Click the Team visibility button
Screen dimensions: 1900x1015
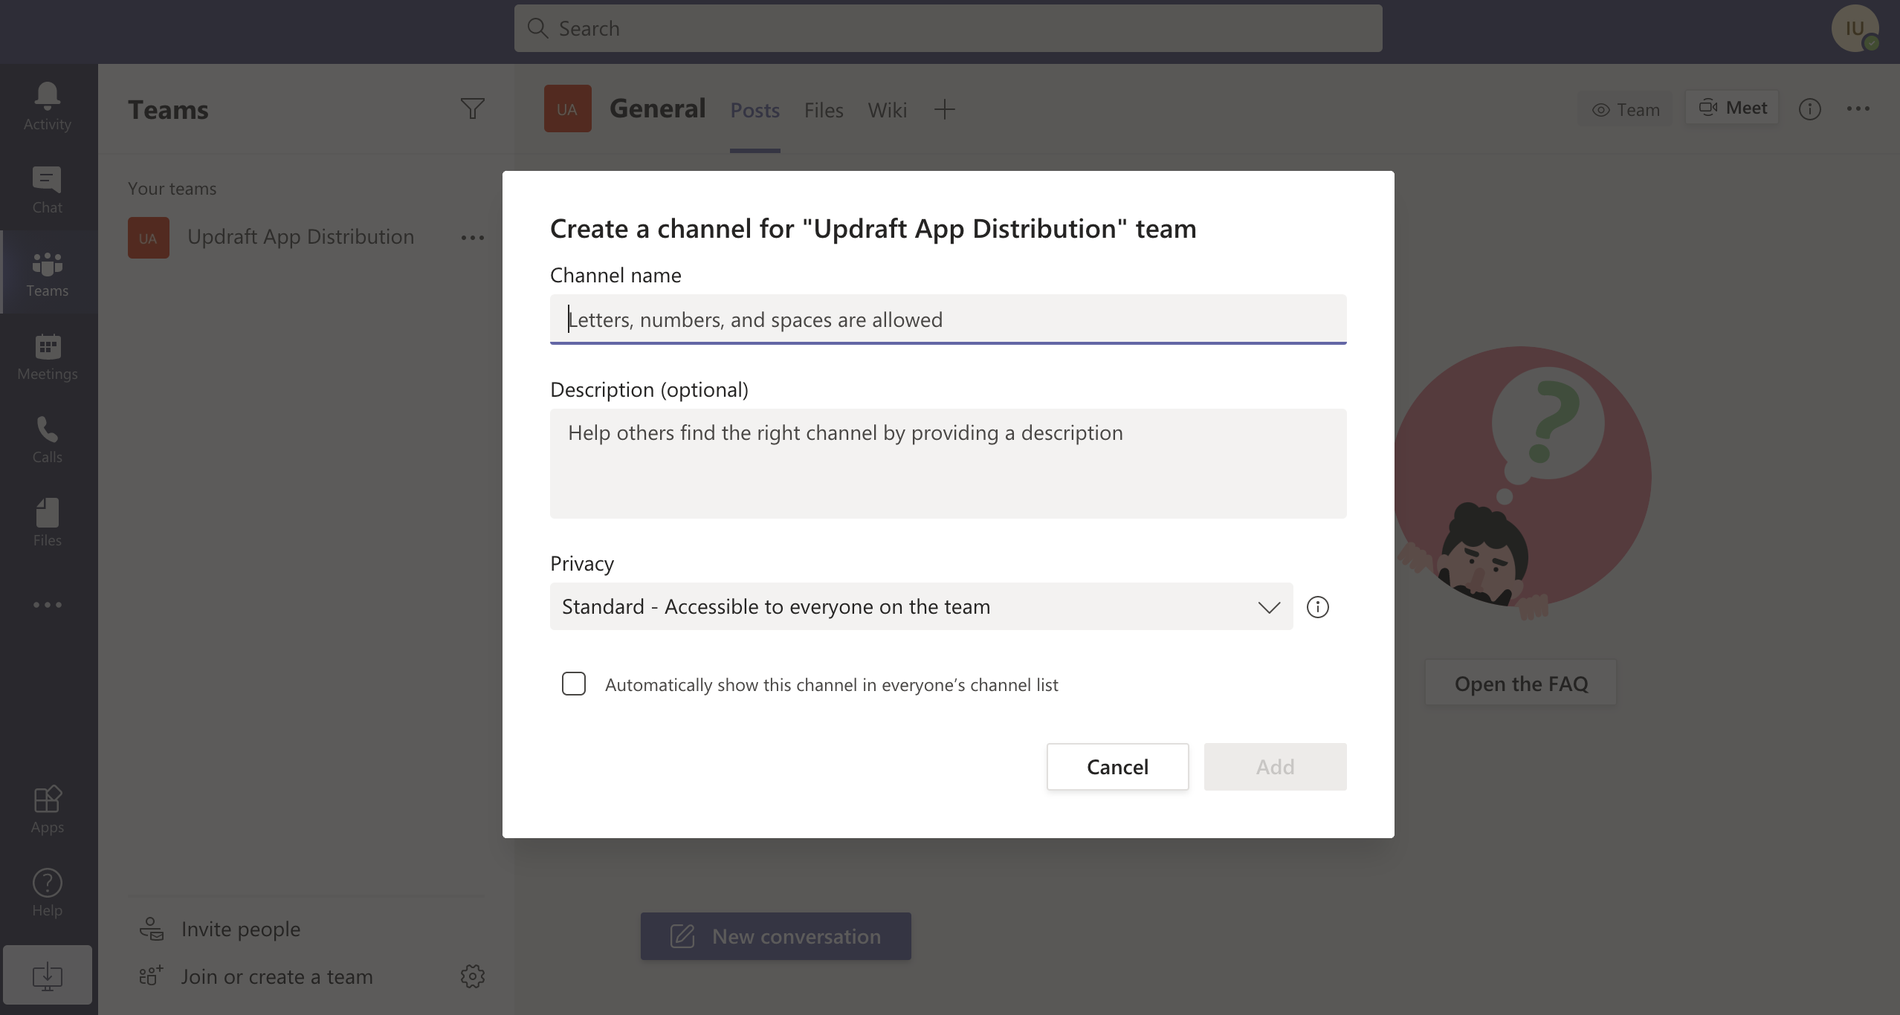[x=1625, y=110]
